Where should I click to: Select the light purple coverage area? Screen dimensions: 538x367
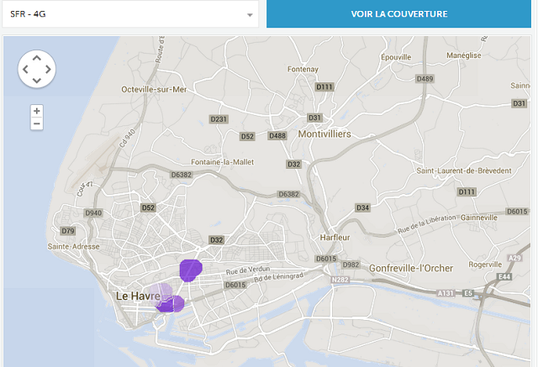(x=160, y=292)
